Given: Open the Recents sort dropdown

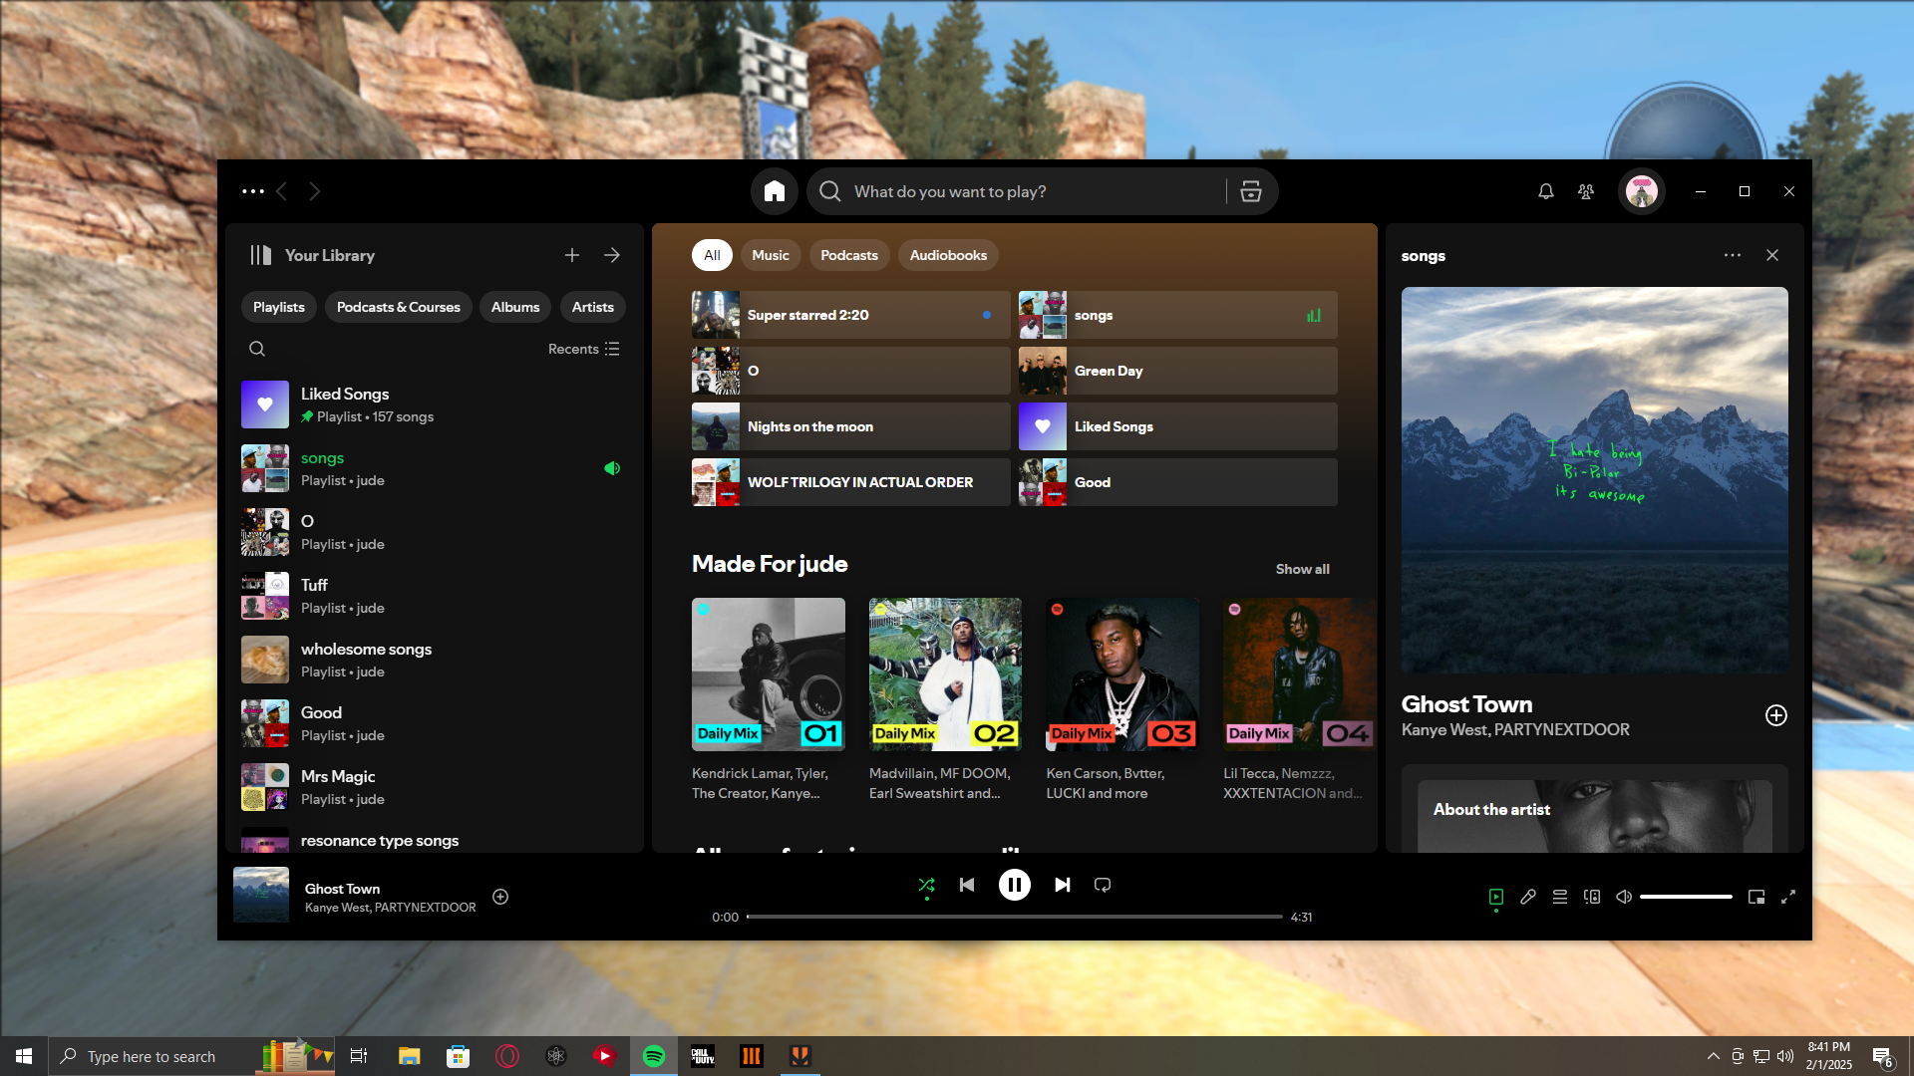Looking at the screenshot, I should point(583,349).
